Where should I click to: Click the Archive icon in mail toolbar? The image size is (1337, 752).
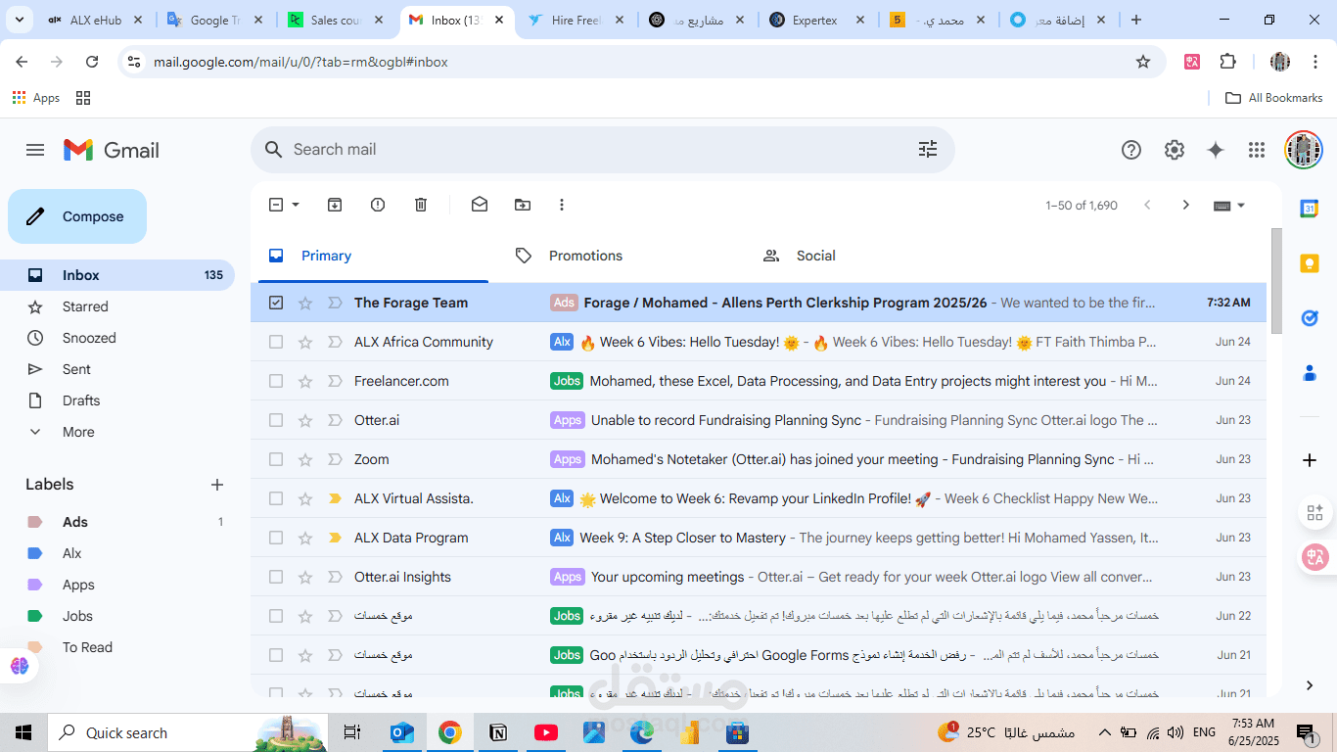pyautogui.click(x=335, y=205)
